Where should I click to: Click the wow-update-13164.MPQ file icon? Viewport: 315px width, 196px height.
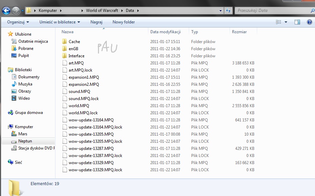[65, 120]
